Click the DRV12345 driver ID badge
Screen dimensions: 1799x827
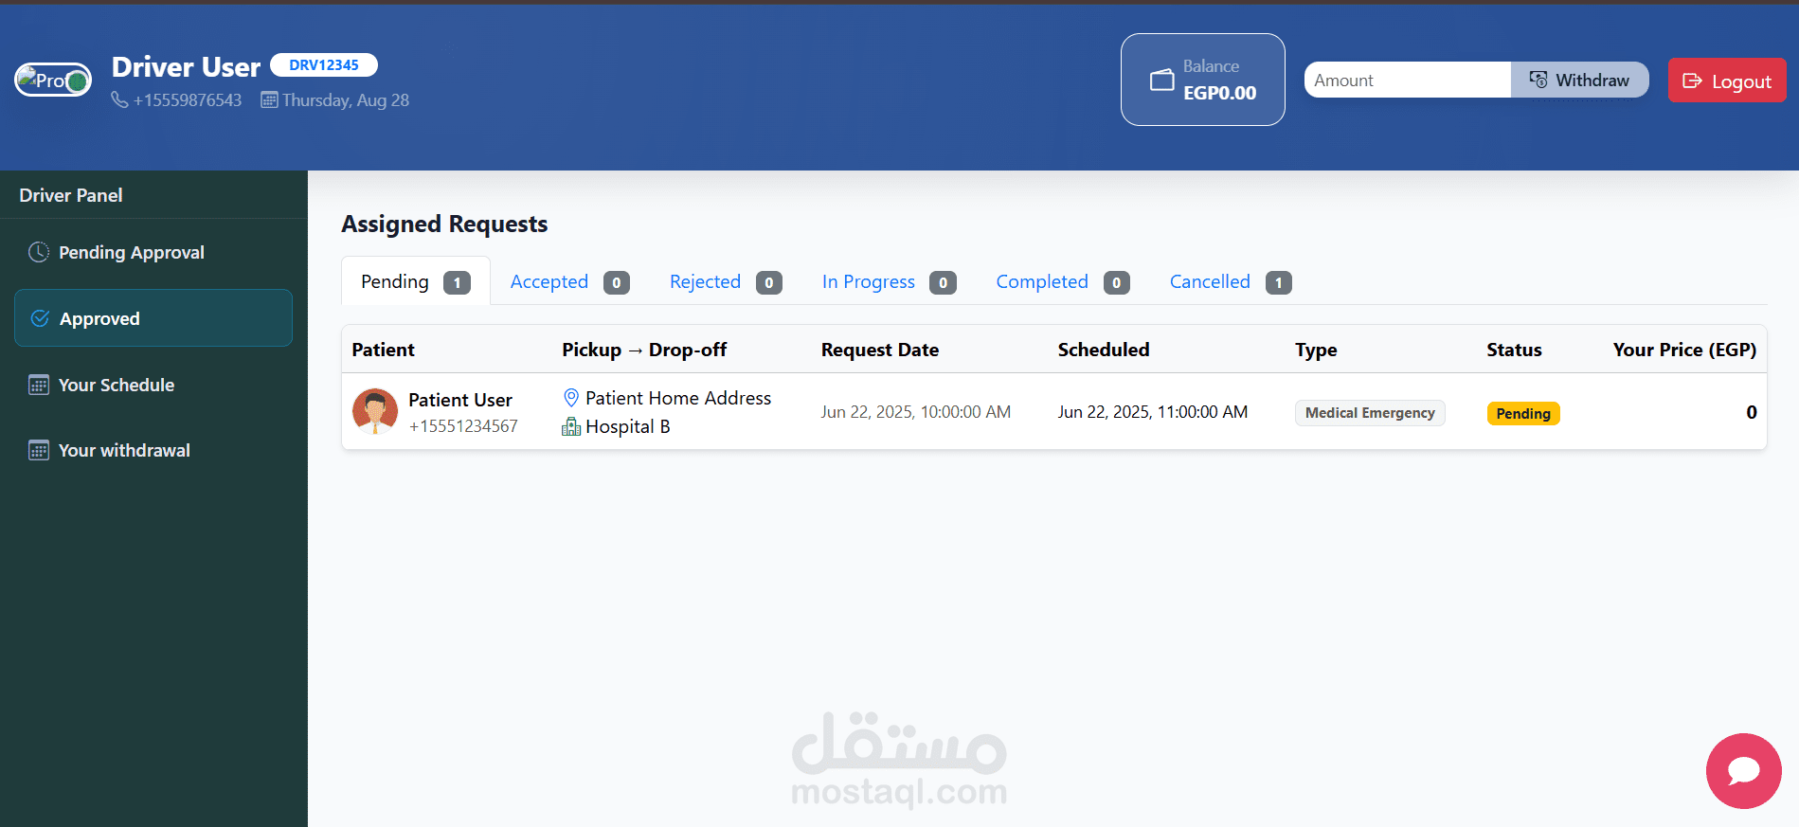point(324,64)
